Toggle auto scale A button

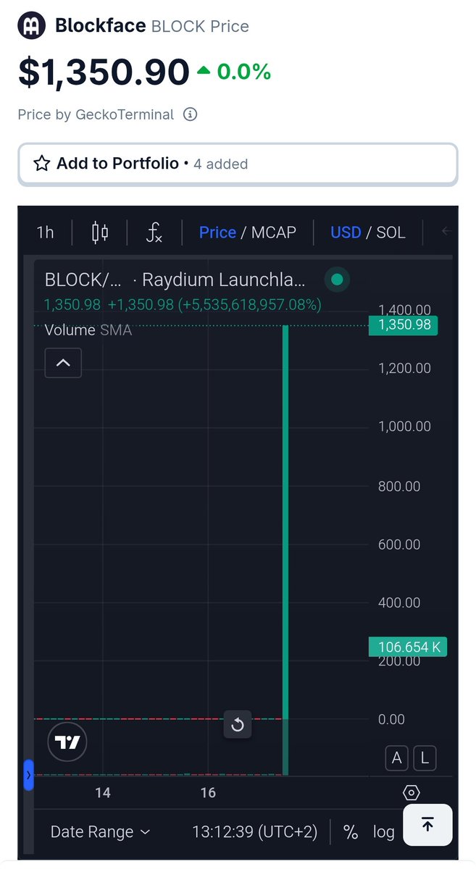[396, 758]
